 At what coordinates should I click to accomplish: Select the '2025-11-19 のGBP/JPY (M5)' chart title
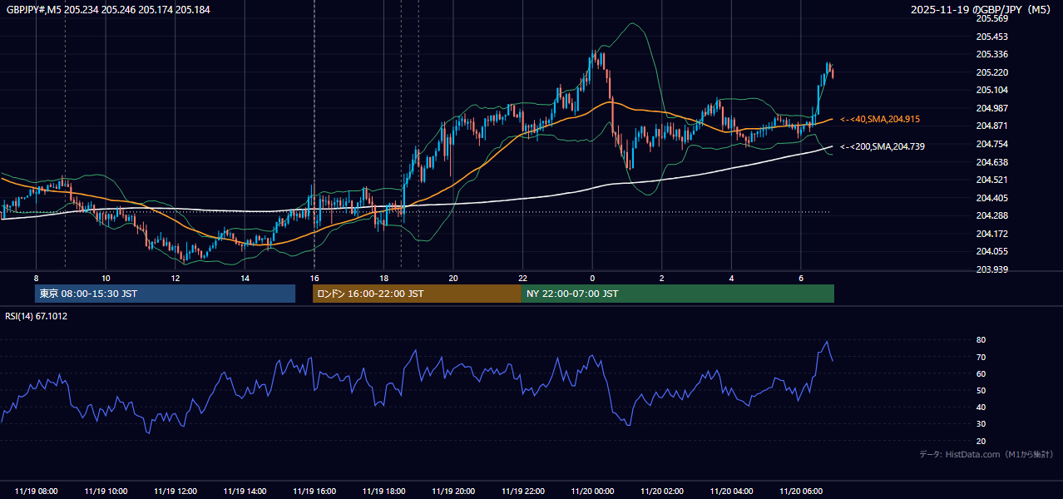click(x=982, y=9)
